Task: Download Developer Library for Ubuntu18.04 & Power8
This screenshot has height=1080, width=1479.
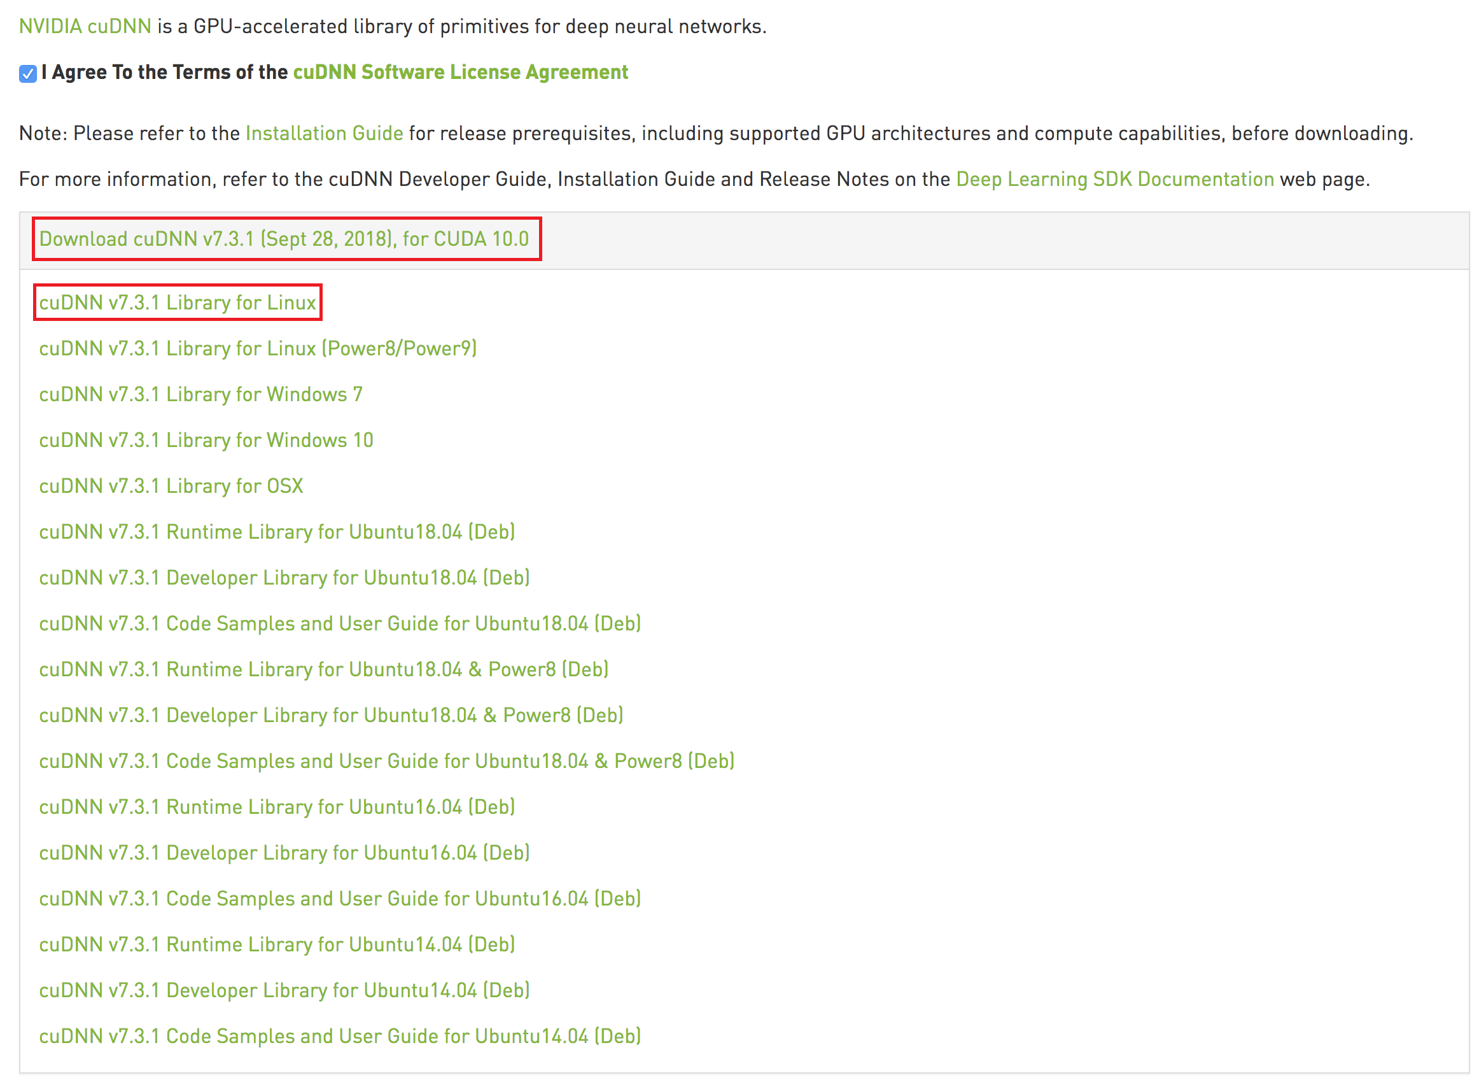Action: 330,714
